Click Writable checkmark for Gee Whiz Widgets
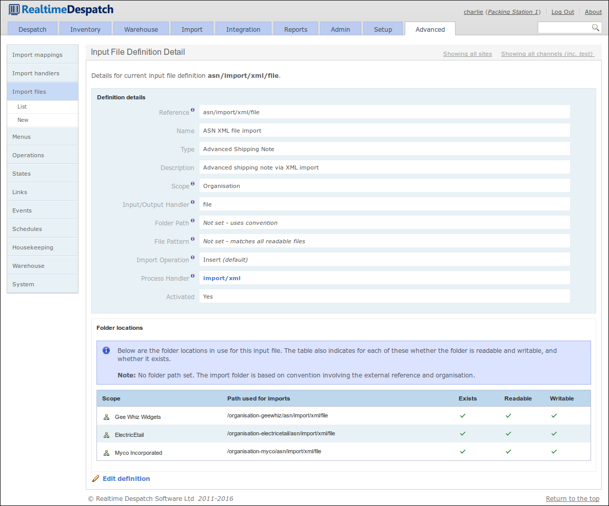Viewport: 609px width, 506px height. (554, 416)
